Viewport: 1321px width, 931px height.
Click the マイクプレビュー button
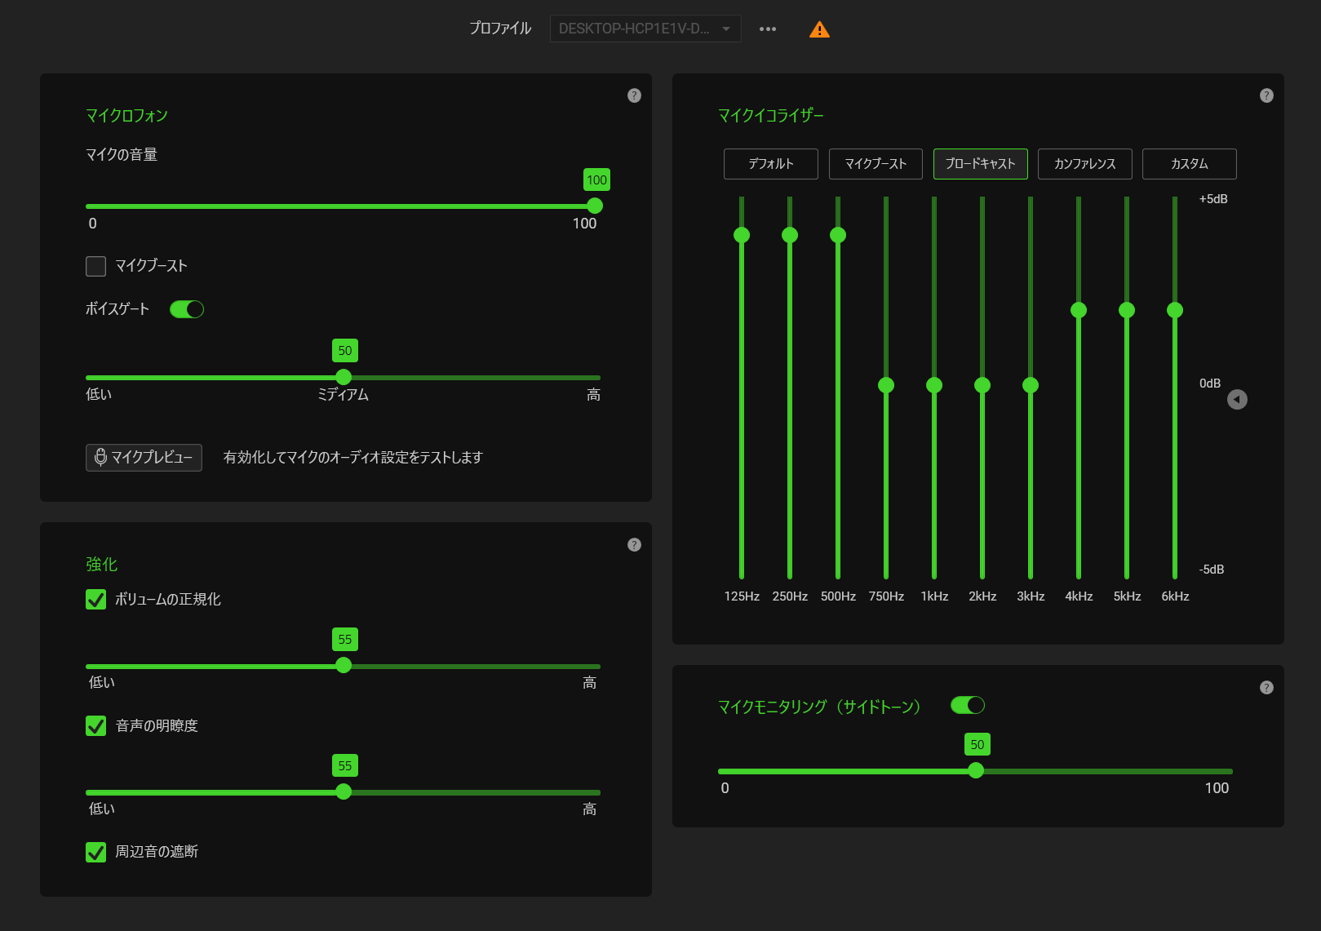pyautogui.click(x=144, y=458)
